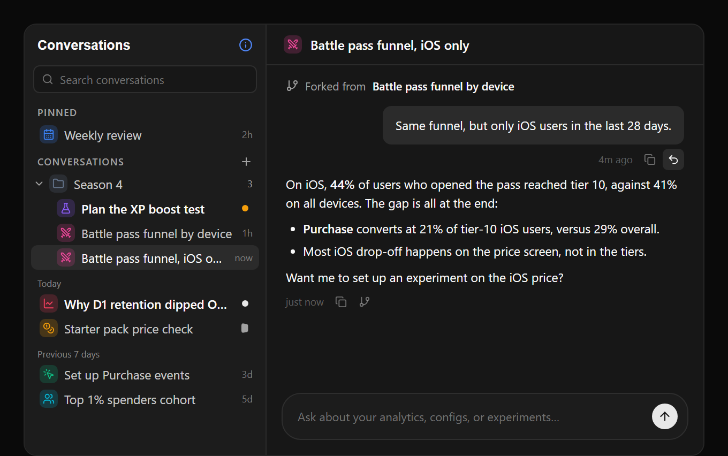Fork the conversation from the assistant reply
728x456 pixels.
point(365,302)
